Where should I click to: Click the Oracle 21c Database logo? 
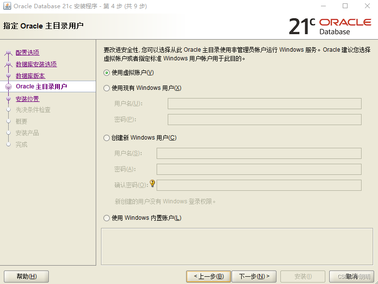click(330, 26)
